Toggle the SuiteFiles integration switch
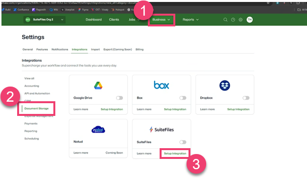Image resolution: width=307 pixels, height=178 pixels. pyautogui.click(x=183, y=142)
